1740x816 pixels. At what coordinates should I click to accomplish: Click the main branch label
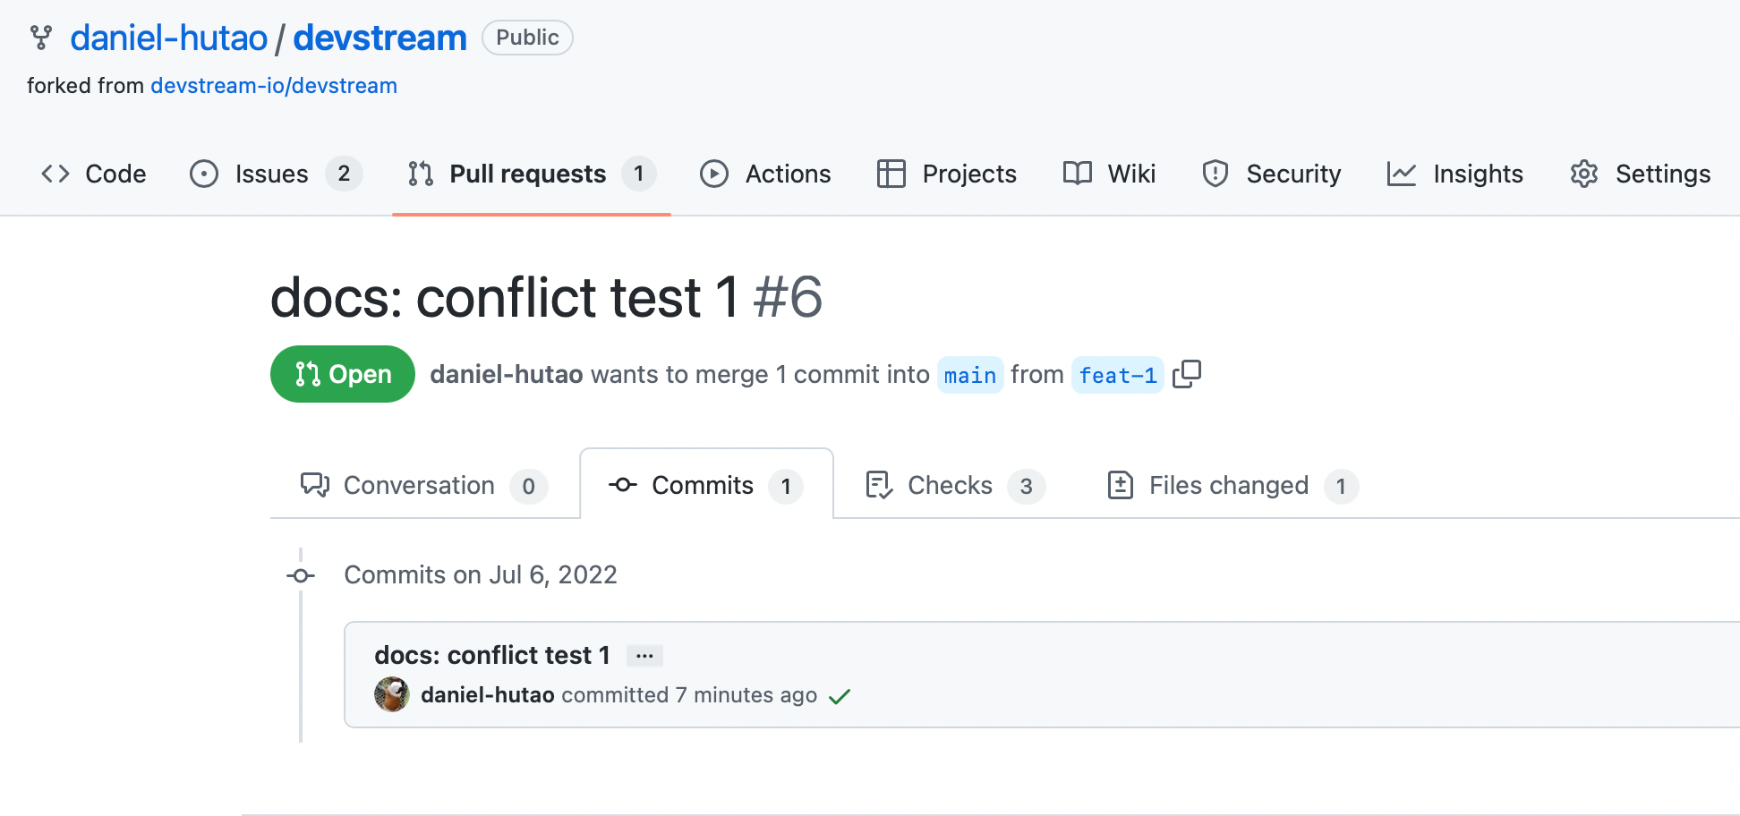pos(970,375)
